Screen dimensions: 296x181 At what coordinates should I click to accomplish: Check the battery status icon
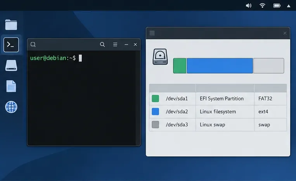pyautogui.click(x=277, y=6)
